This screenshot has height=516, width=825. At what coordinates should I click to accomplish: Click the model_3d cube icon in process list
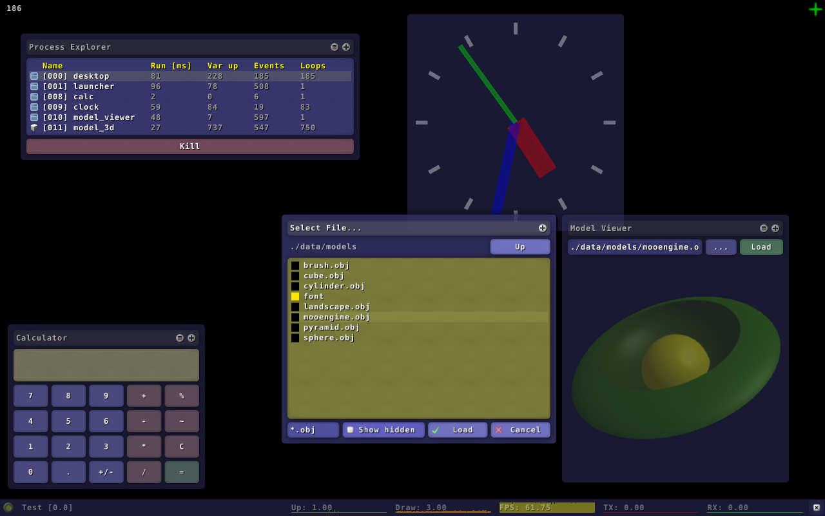34,128
